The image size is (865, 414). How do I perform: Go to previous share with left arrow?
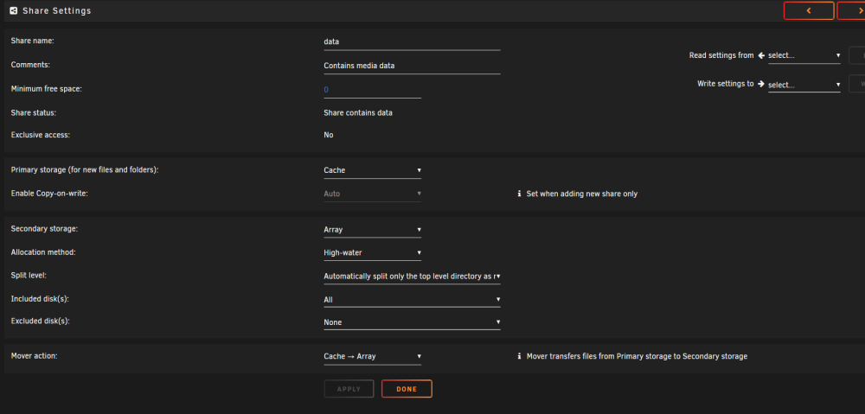click(x=809, y=10)
